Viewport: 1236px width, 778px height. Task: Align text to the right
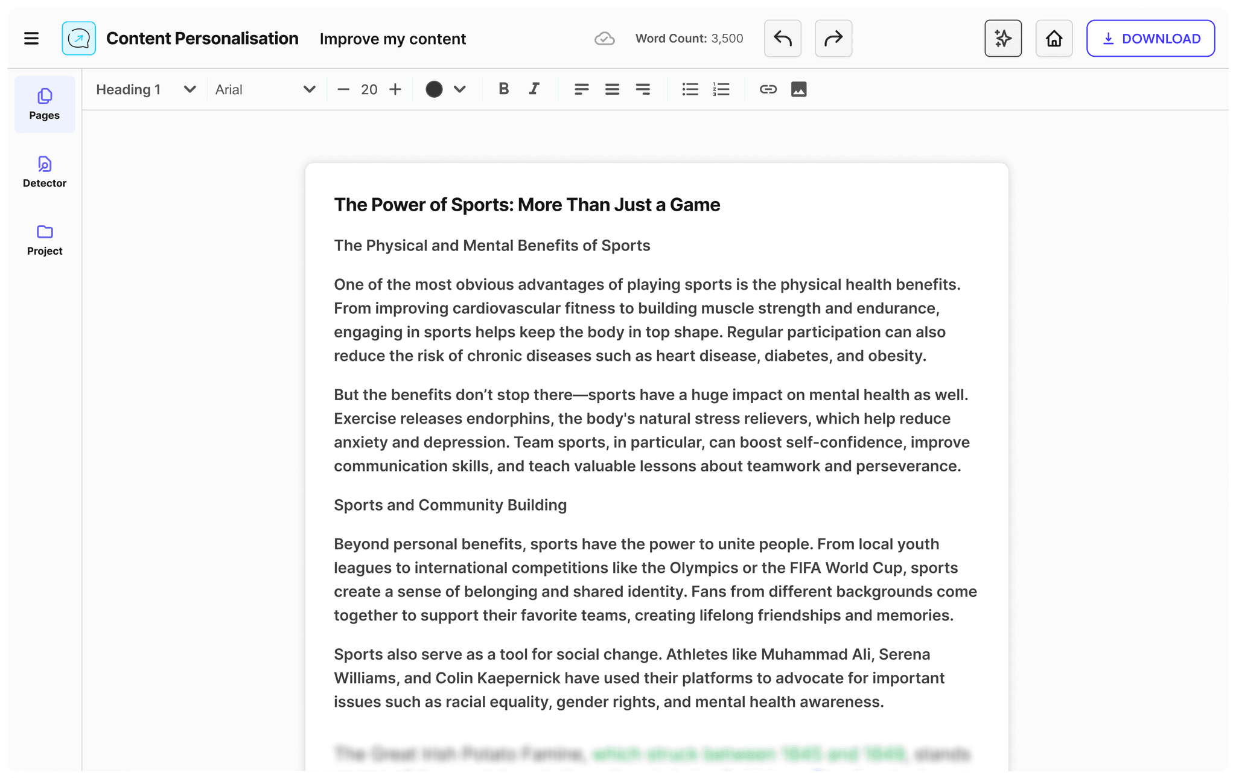click(x=643, y=89)
